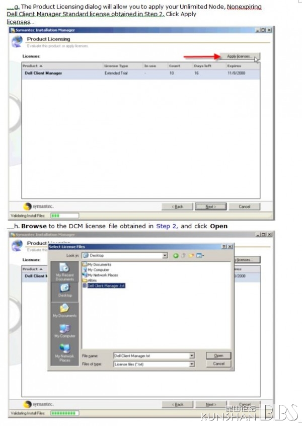
Task: Select Dell Client Manager.txt file
Action: [x=106, y=285]
